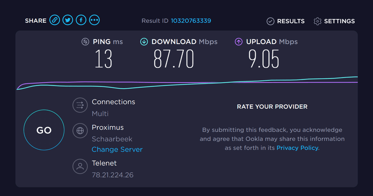Click the download arrow icon

tap(144, 42)
